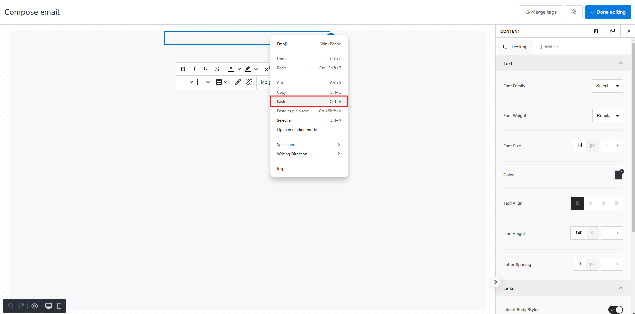Click the Done editing button
Screen dimensions: 635x314
tap(608, 12)
